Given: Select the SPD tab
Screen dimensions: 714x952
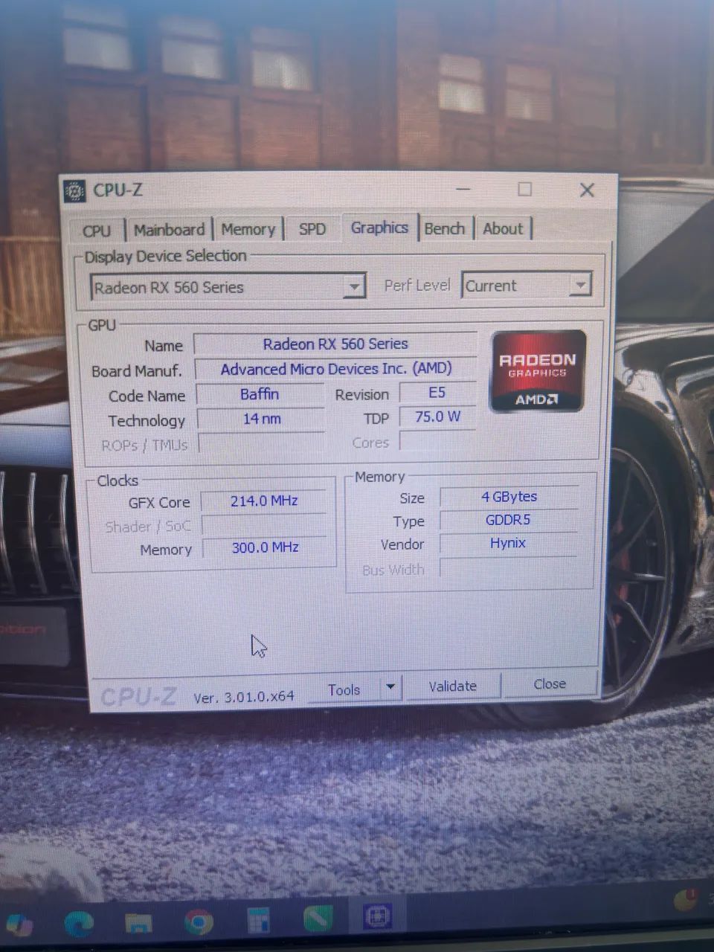Looking at the screenshot, I should 312,229.
